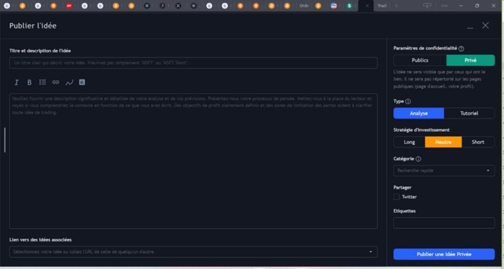Choose Short investment strategy

click(x=478, y=142)
